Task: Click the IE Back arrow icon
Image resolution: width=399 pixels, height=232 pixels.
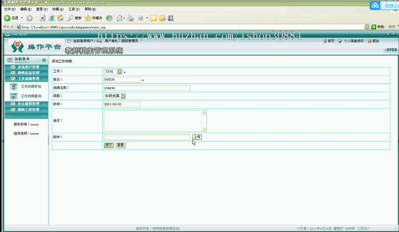Action: pyautogui.click(x=7, y=18)
